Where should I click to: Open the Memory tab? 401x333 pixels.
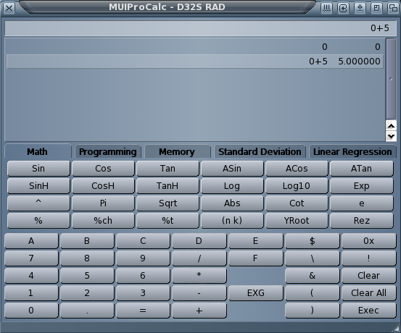pyautogui.click(x=177, y=152)
